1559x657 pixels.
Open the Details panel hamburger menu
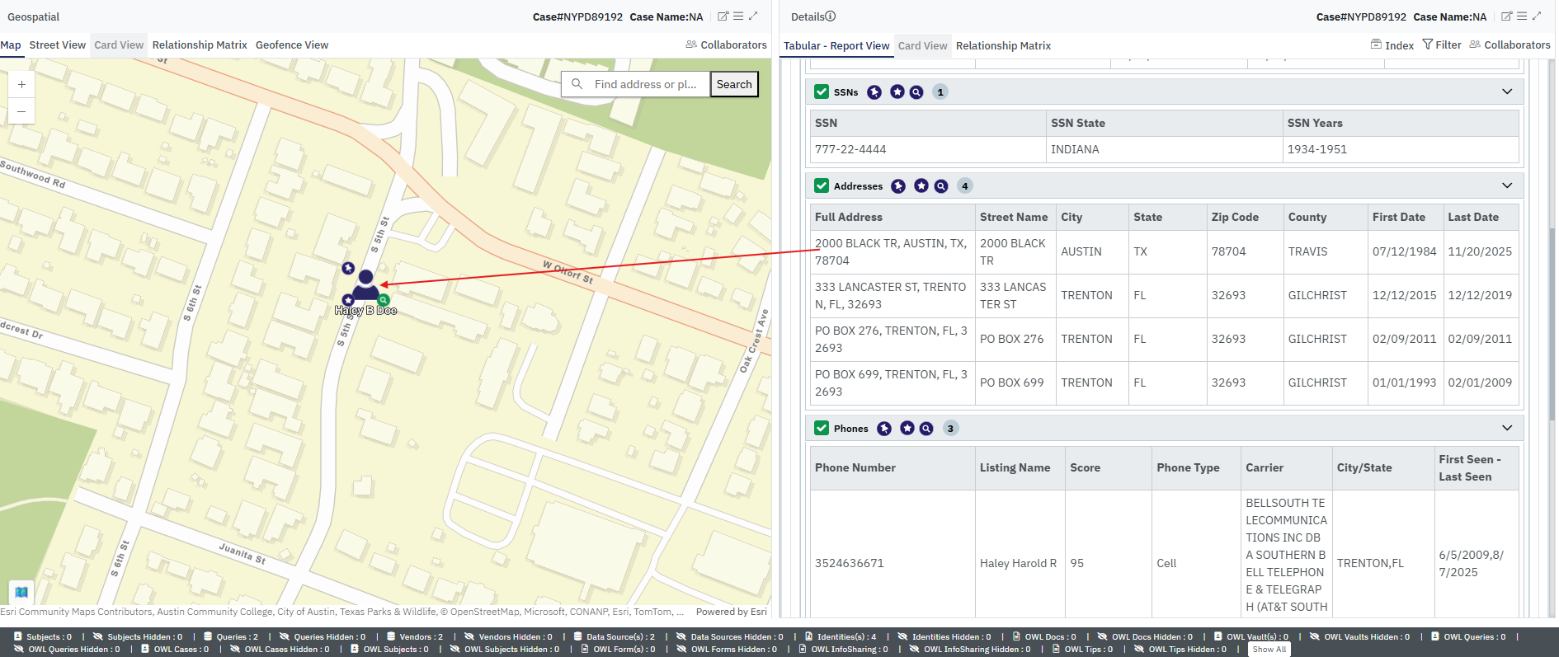[x=1522, y=16]
